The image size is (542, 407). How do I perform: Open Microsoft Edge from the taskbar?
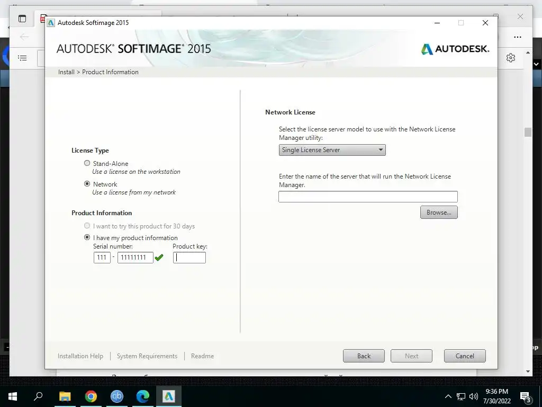[x=143, y=396]
